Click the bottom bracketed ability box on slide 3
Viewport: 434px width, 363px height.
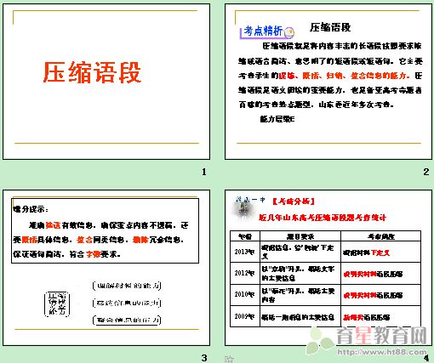[127, 320]
